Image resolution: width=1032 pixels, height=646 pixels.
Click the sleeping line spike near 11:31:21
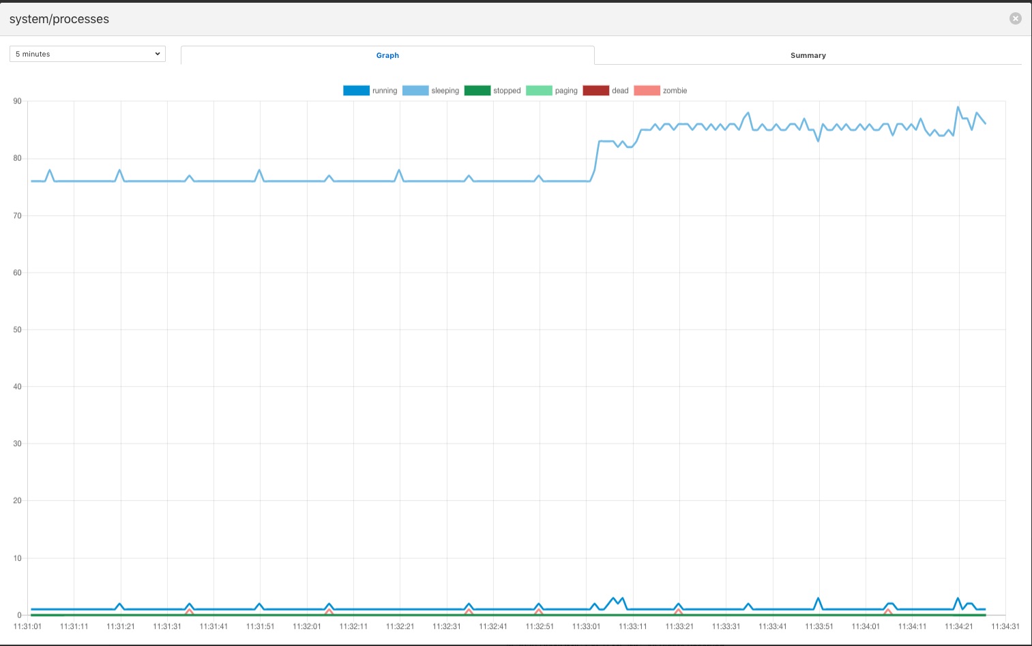coord(120,170)
